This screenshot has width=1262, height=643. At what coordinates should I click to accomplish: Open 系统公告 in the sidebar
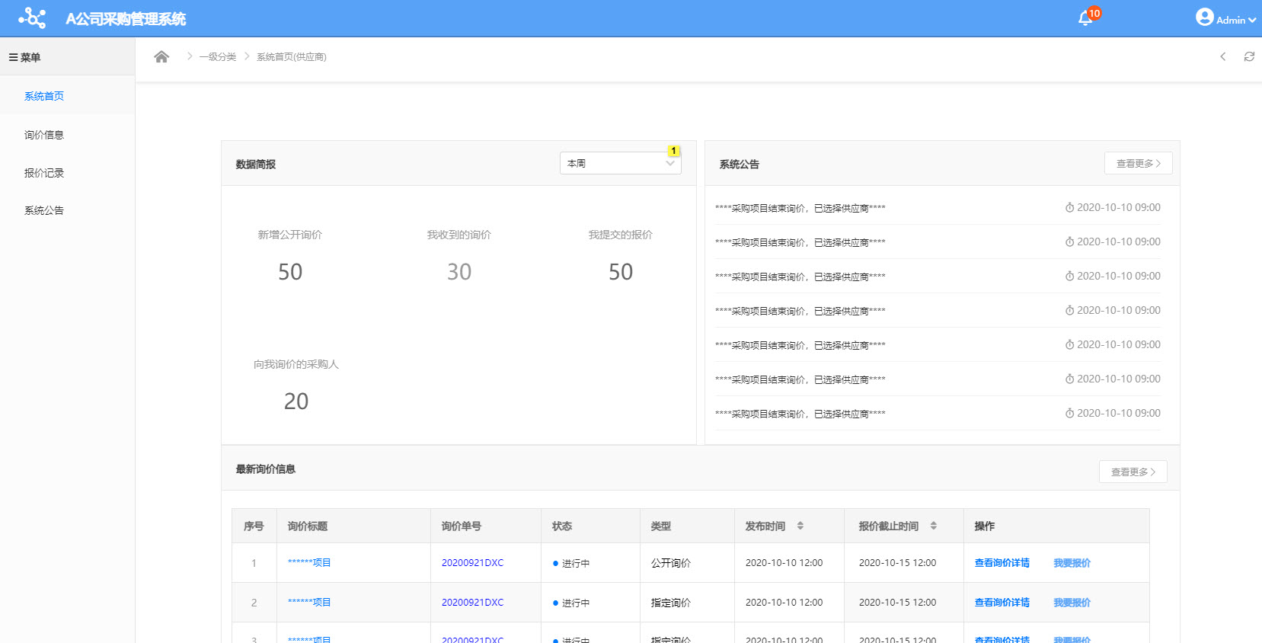point(44,210)
